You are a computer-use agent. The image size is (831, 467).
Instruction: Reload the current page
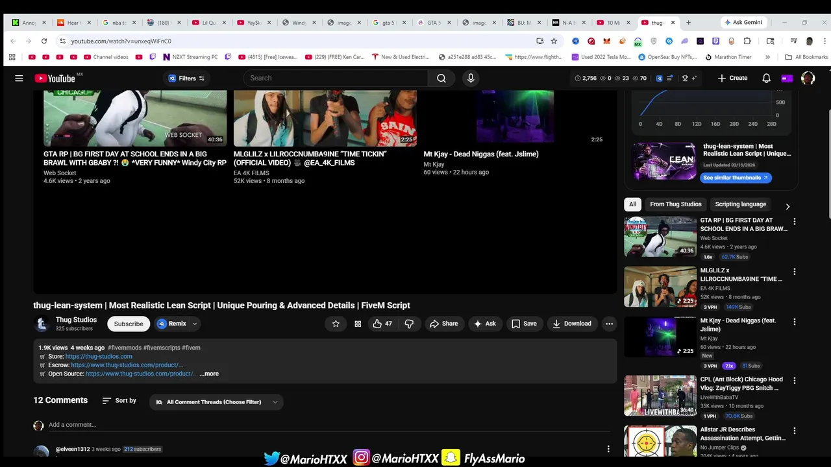pos(44,41)
